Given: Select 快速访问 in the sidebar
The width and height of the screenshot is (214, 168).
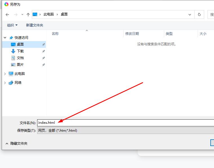Looking at the screenshot, I should click(21, 38).
